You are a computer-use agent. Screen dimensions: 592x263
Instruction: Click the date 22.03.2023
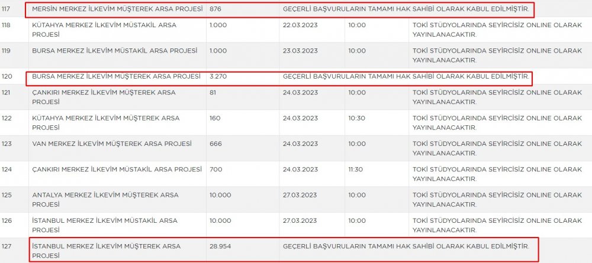300,25
